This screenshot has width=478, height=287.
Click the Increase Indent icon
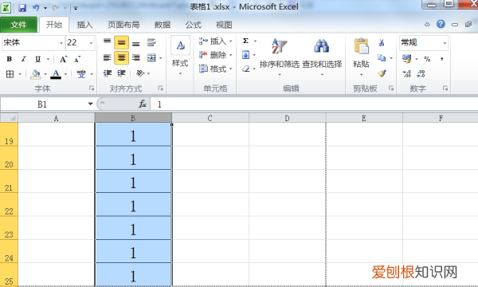coord(121,73)
